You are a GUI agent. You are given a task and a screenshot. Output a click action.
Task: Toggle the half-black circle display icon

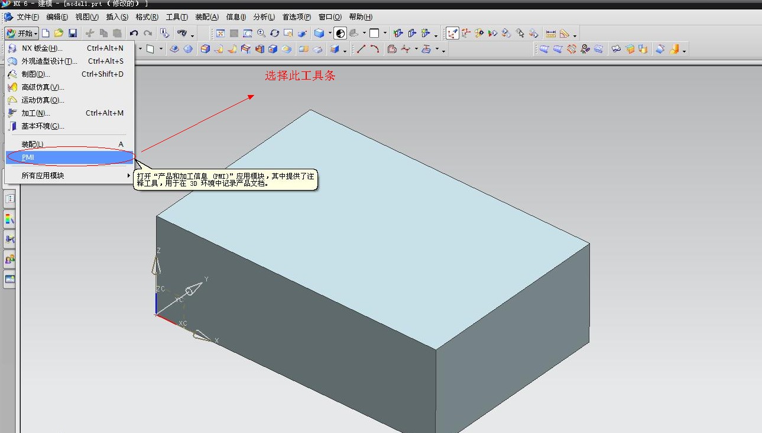[x=340, y=33]
